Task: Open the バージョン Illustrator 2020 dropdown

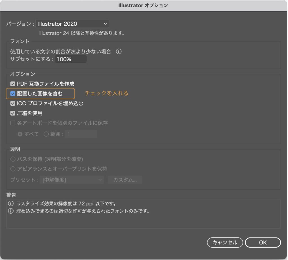Action: pos(72,24)
